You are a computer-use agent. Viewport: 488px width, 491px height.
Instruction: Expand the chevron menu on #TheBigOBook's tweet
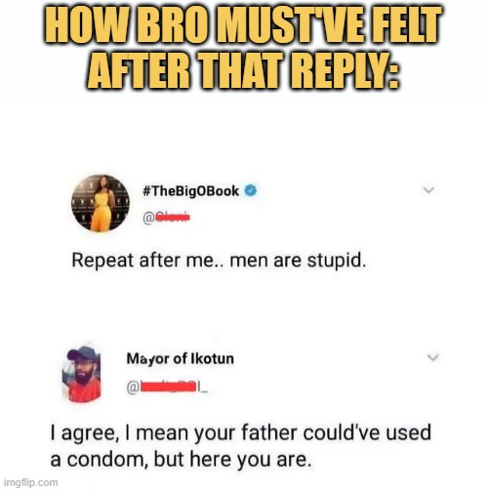(428, 190)
